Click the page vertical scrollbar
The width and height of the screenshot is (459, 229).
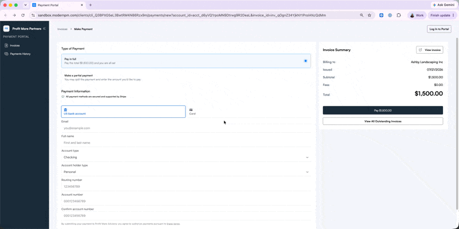pyautogui.click(x=457, y=123)
